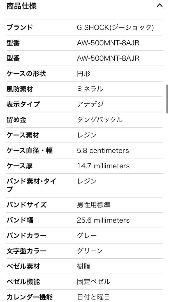This screenshot has height=302, width=169.
Task: Select the ミネラル value text
Action: 90,89
